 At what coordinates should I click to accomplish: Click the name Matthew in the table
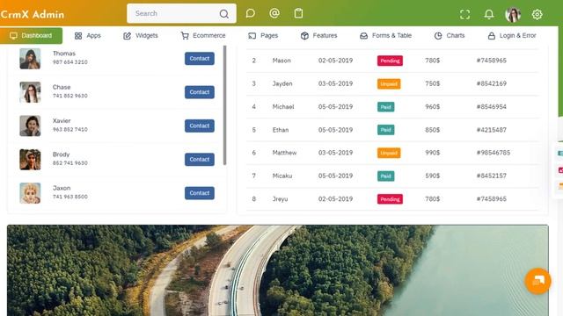(284, 153)
